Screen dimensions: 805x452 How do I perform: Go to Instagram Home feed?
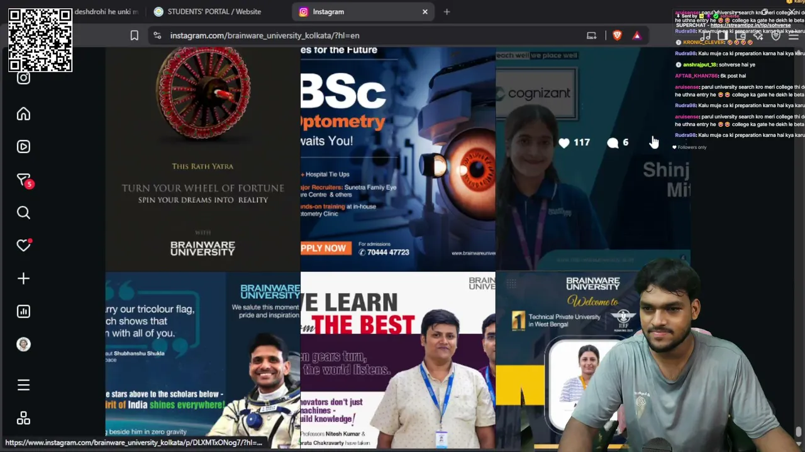[x=23, y=114]
